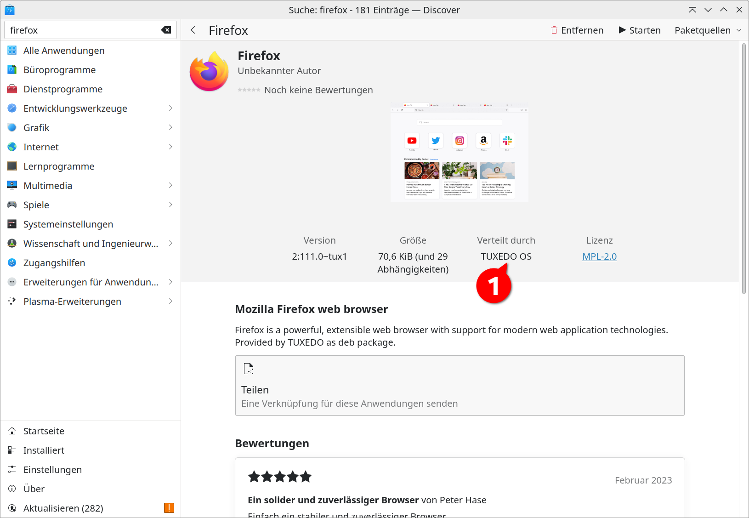The width and height of the screenshot is (749, 518).
Task: Click the Discover app icon in title bar
Action: 10,10
